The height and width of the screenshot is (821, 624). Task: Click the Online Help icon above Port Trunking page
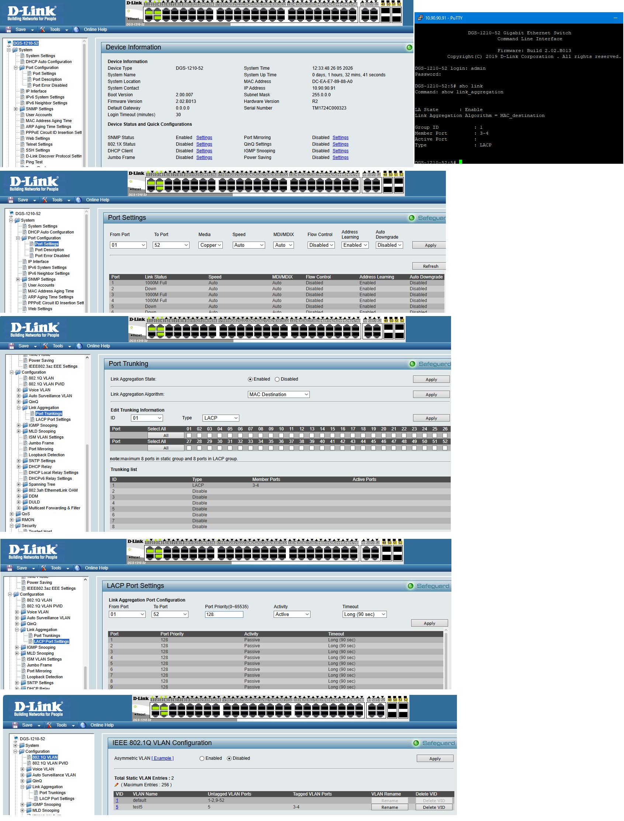(x=80, y=346)
